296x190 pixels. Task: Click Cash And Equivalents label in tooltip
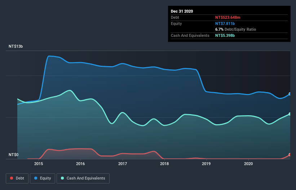point(190,35)
